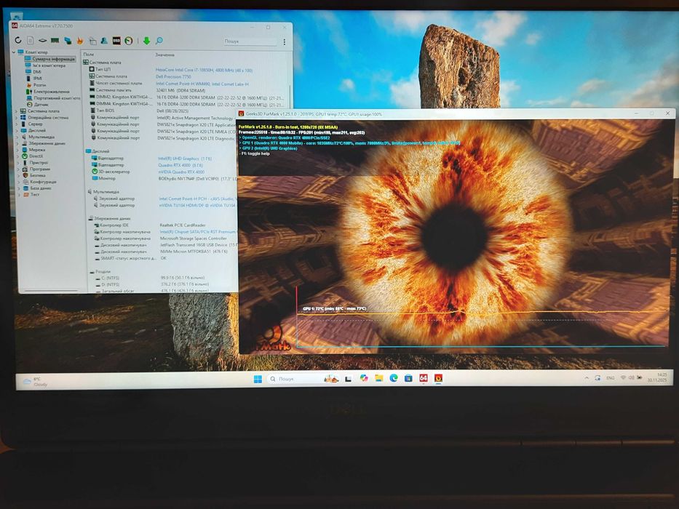Image resolution: width=679 pixels, height=509 pixels.
Task: Click the Значення column header
Action: point(165,55)
